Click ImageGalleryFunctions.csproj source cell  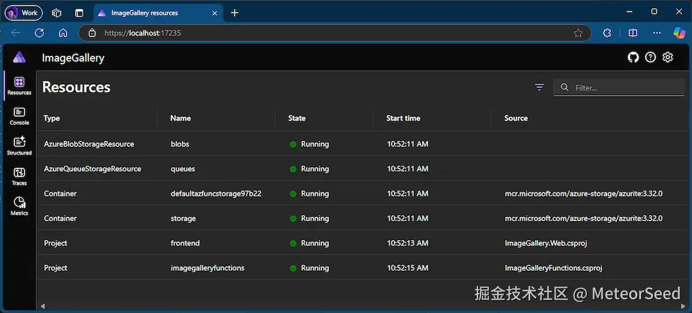[x=554, y=268]
